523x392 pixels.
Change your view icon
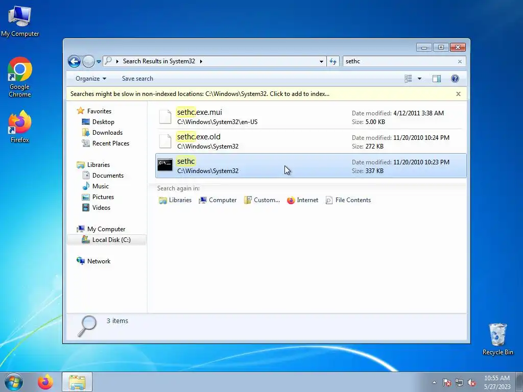(x=408, y=79)
